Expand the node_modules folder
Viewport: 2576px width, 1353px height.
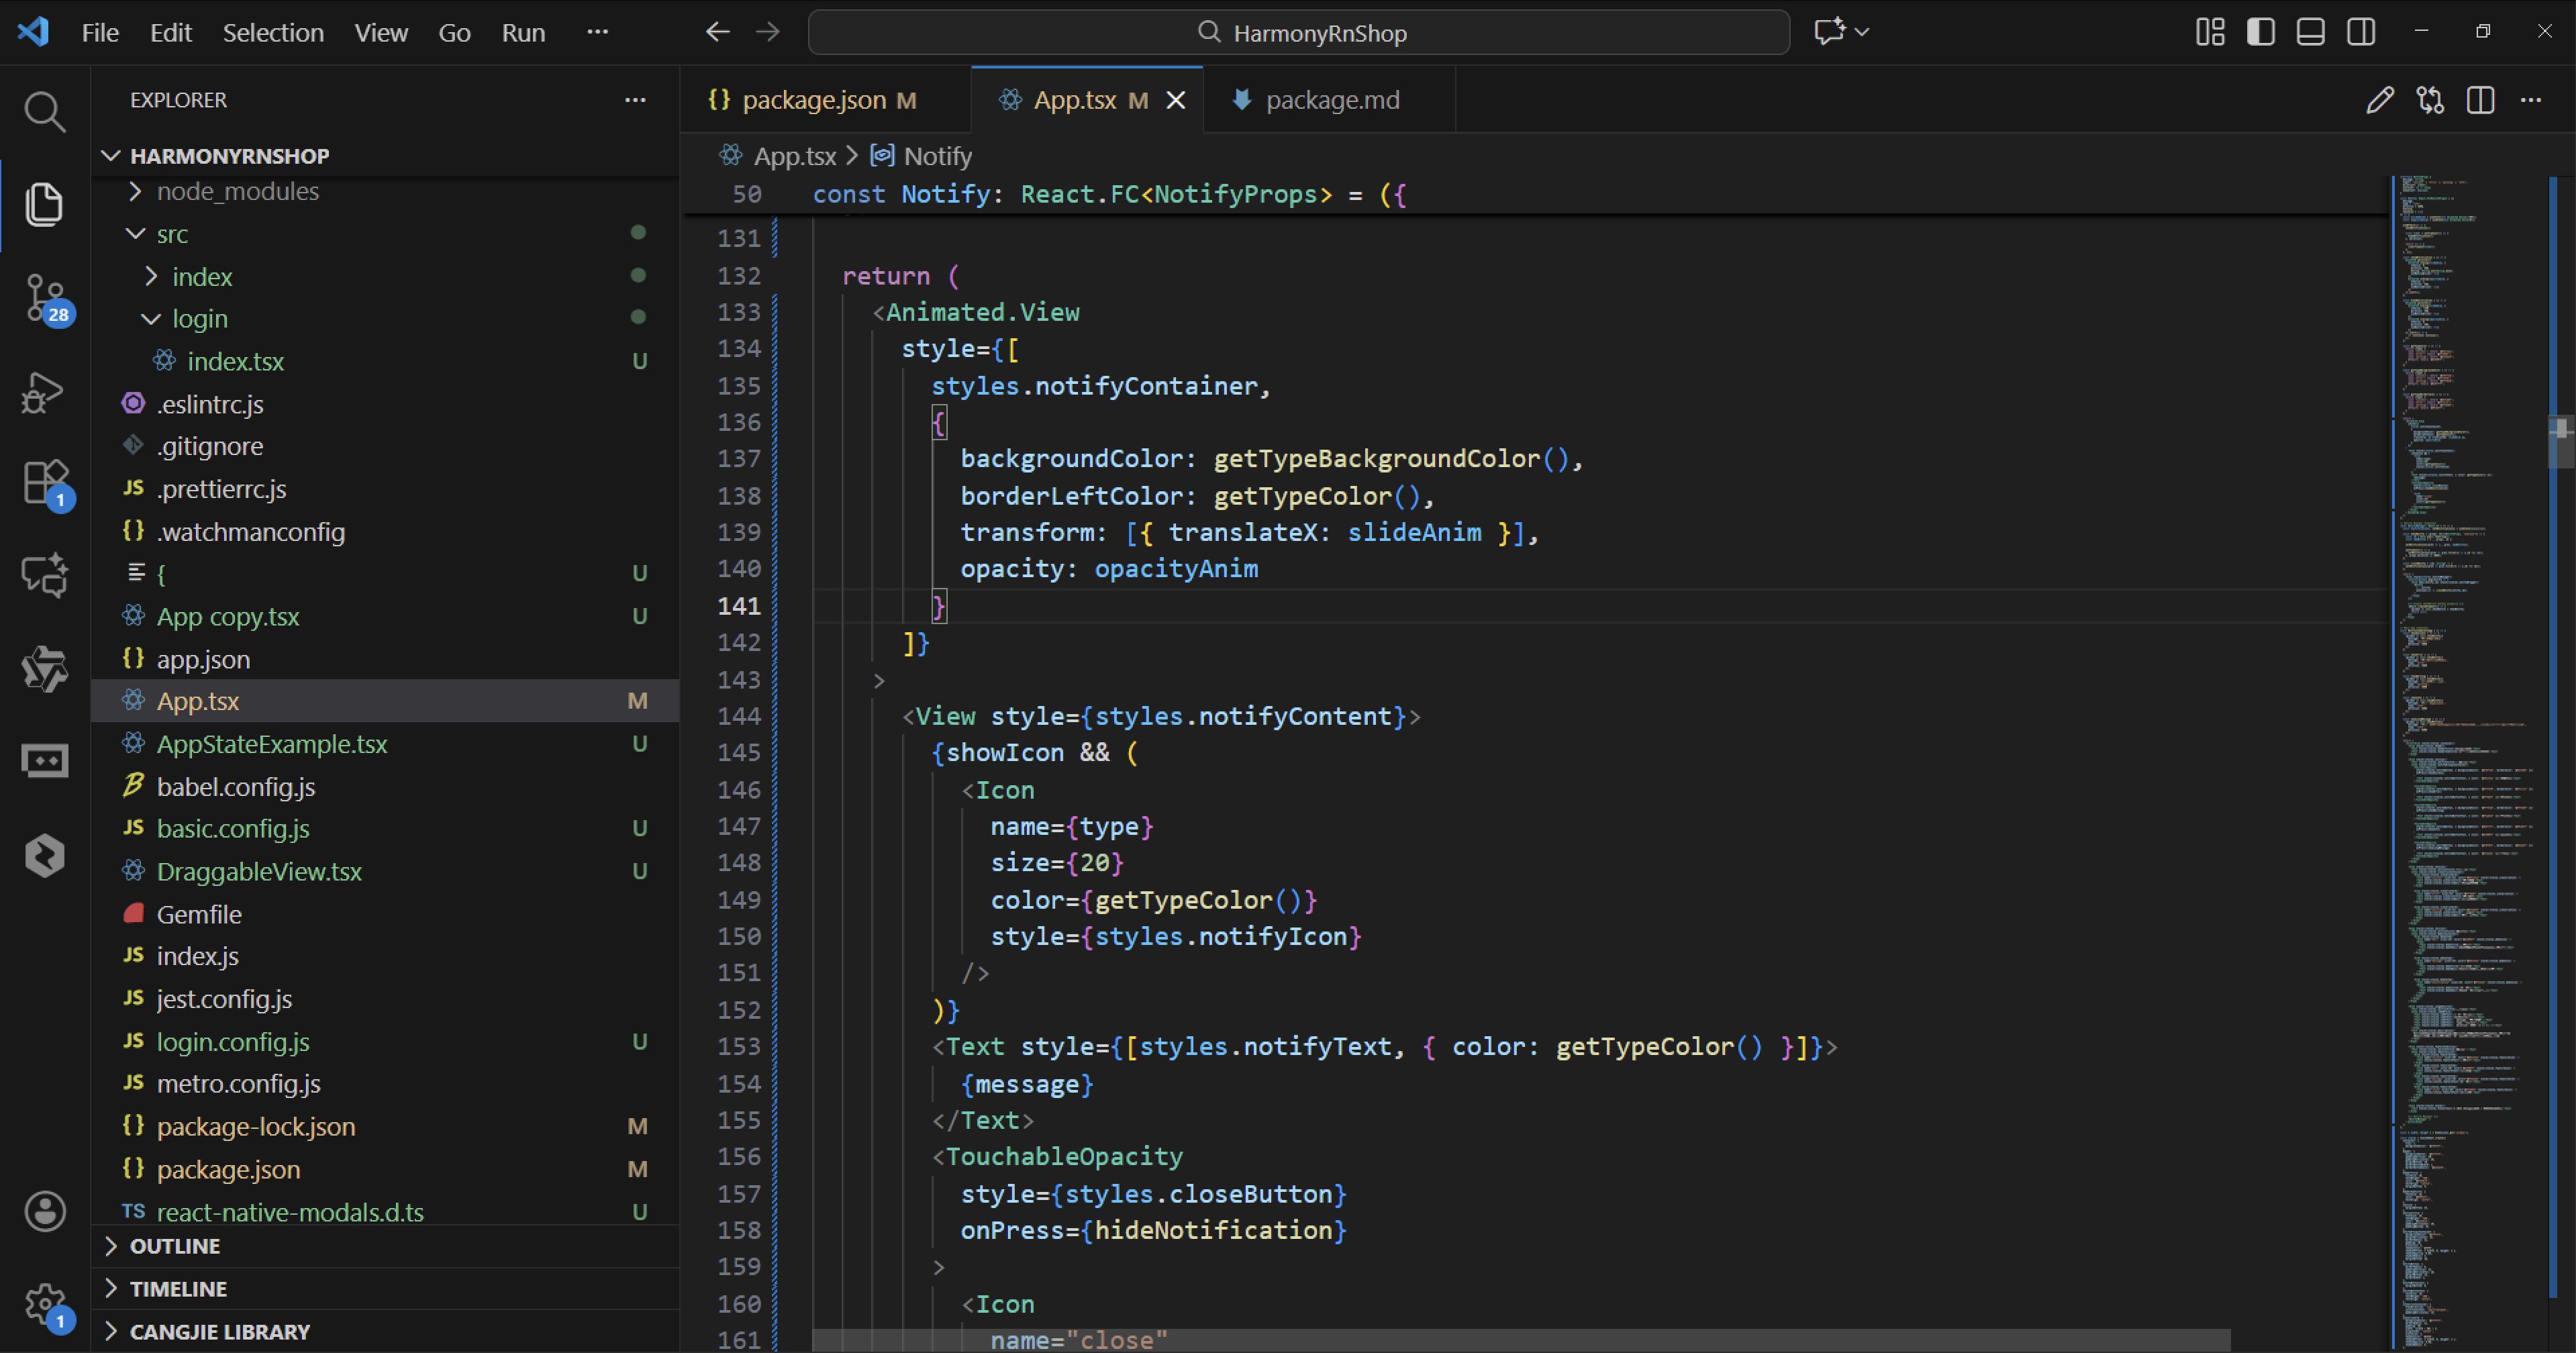pyautogui.click(x=237, y=191)
